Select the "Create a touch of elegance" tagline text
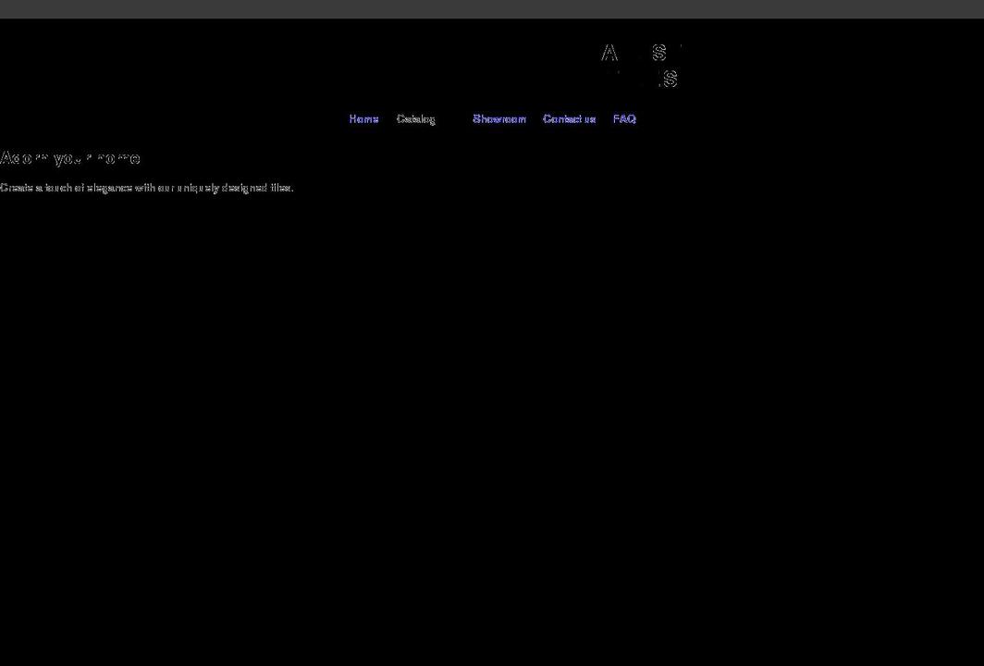This screenshot has height=666, width=984. click(x=147, y=188)
